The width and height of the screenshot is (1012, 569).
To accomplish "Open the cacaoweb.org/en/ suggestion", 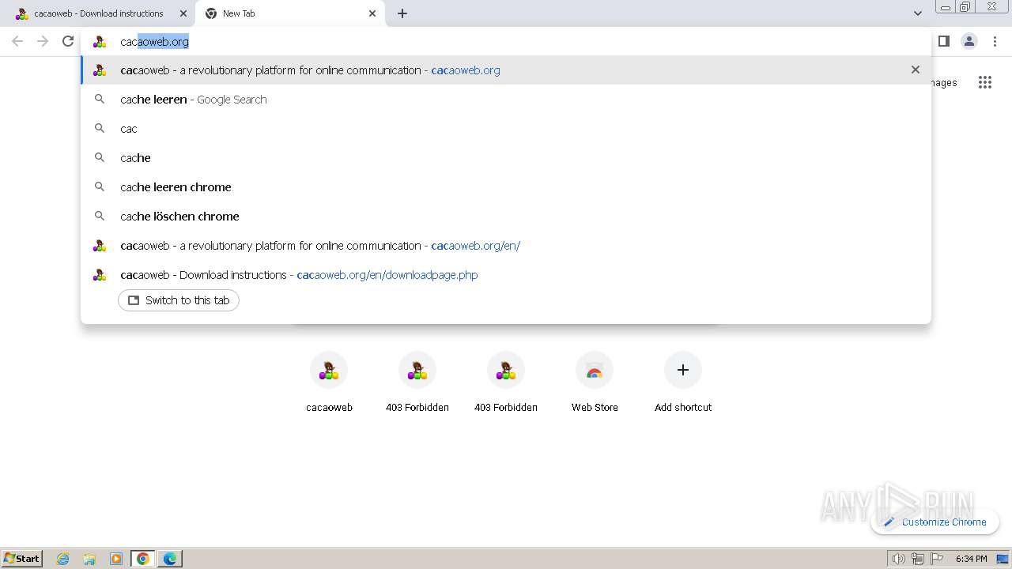I will coord(506,245).
